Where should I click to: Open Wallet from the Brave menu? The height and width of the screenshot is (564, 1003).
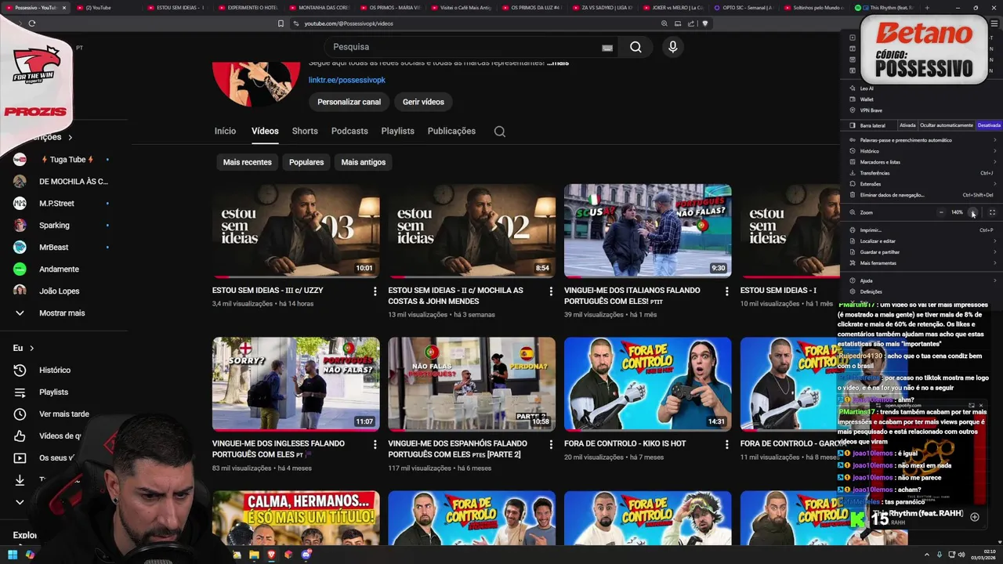[867, 99]
